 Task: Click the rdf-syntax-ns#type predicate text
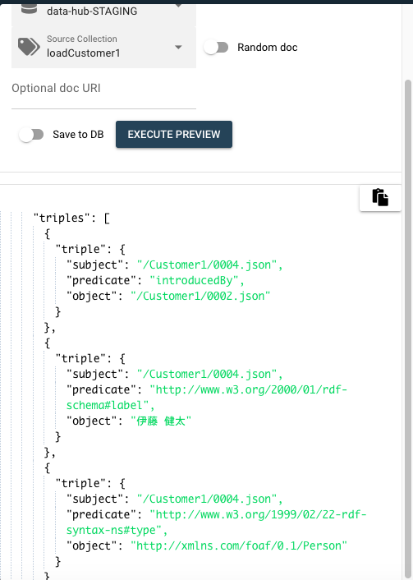pyautogui.click(x=216, y=522)
